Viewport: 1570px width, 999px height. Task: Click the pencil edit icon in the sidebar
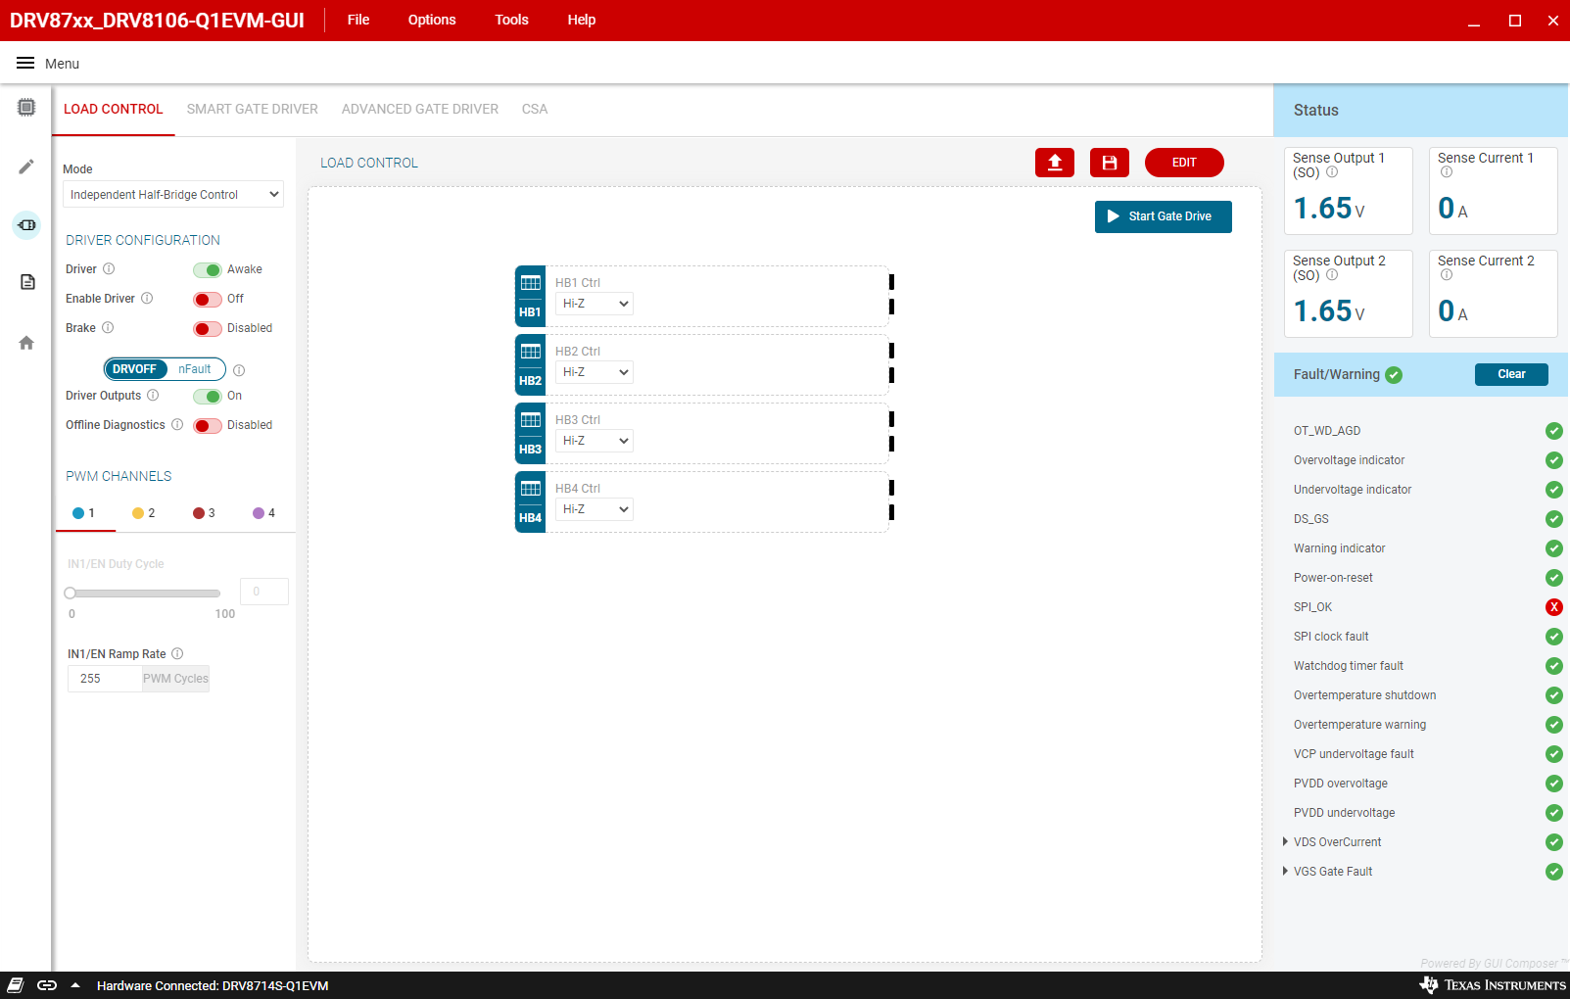(26, 166)
